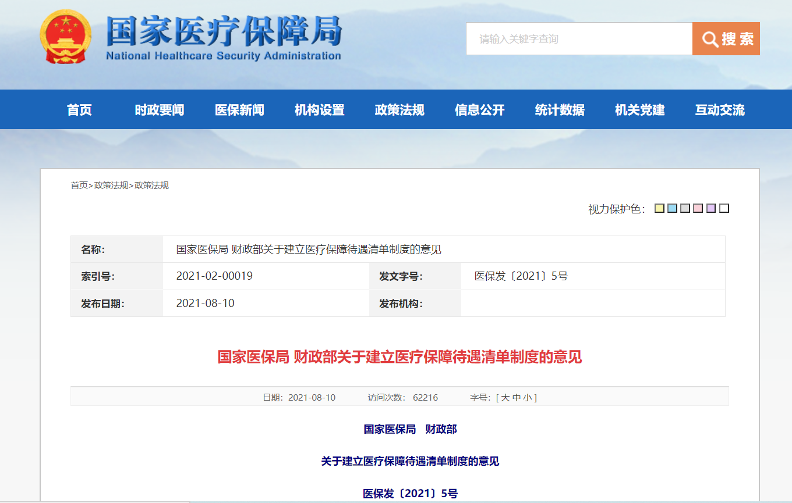Image resolution: width=792 pixels, height=503 pixels.
Task: Click the national emblem logo
Action: 66,37
